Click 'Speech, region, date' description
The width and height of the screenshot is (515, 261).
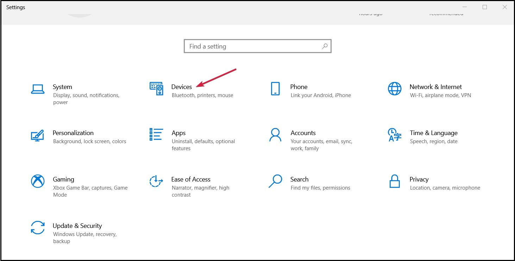pos(434,141)
